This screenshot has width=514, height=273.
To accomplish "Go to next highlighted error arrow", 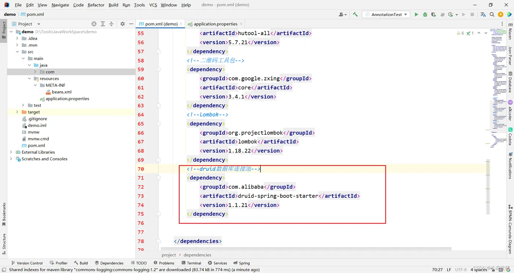I will pyautogui.click(x=486, y=33).
